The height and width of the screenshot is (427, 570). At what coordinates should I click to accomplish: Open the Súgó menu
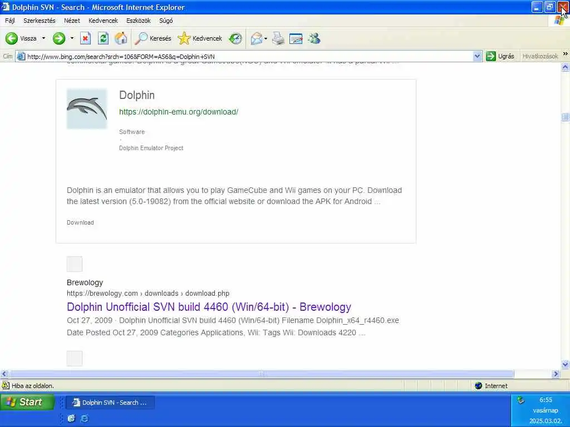pyautogui.click(x=166, y=21)
